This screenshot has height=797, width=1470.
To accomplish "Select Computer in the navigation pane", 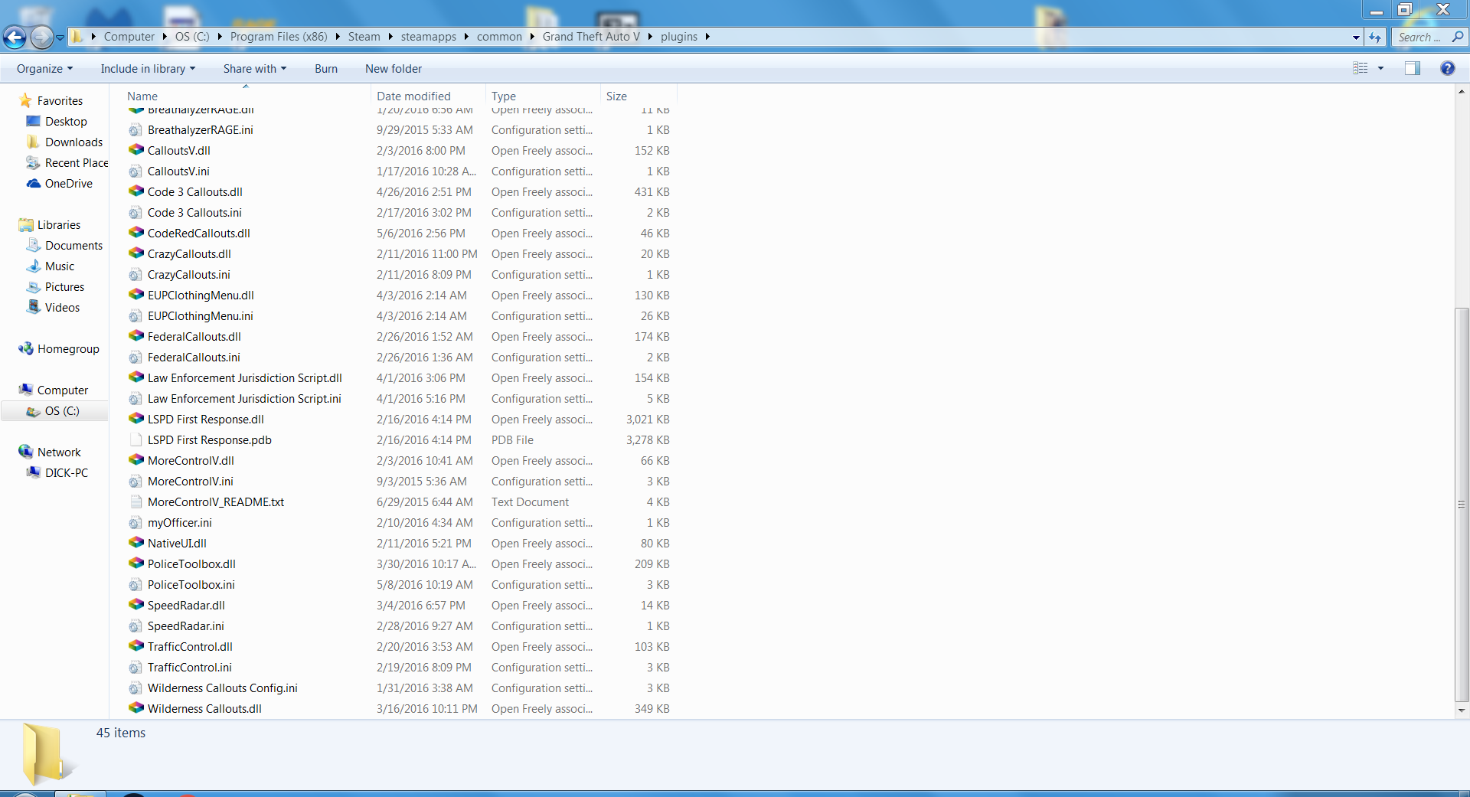I will coord(63,390).
